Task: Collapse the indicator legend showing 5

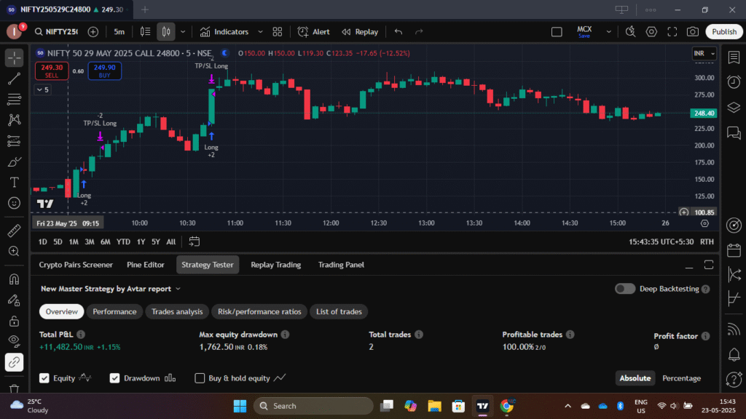Action: point(43,89)
